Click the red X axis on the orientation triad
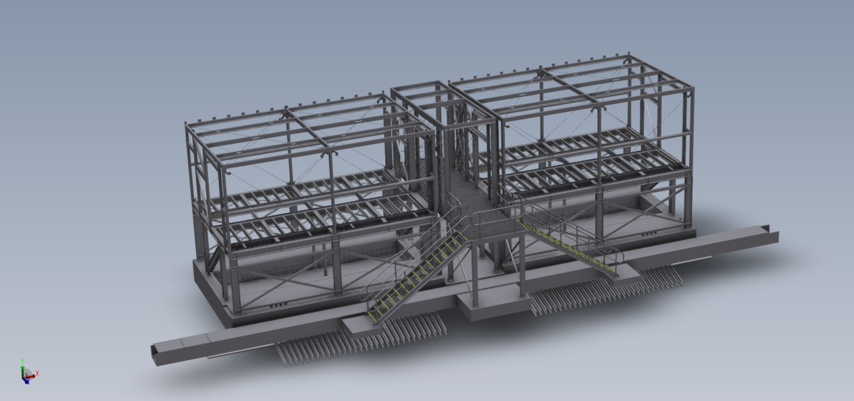854x401 pixels. pos(34,376)
